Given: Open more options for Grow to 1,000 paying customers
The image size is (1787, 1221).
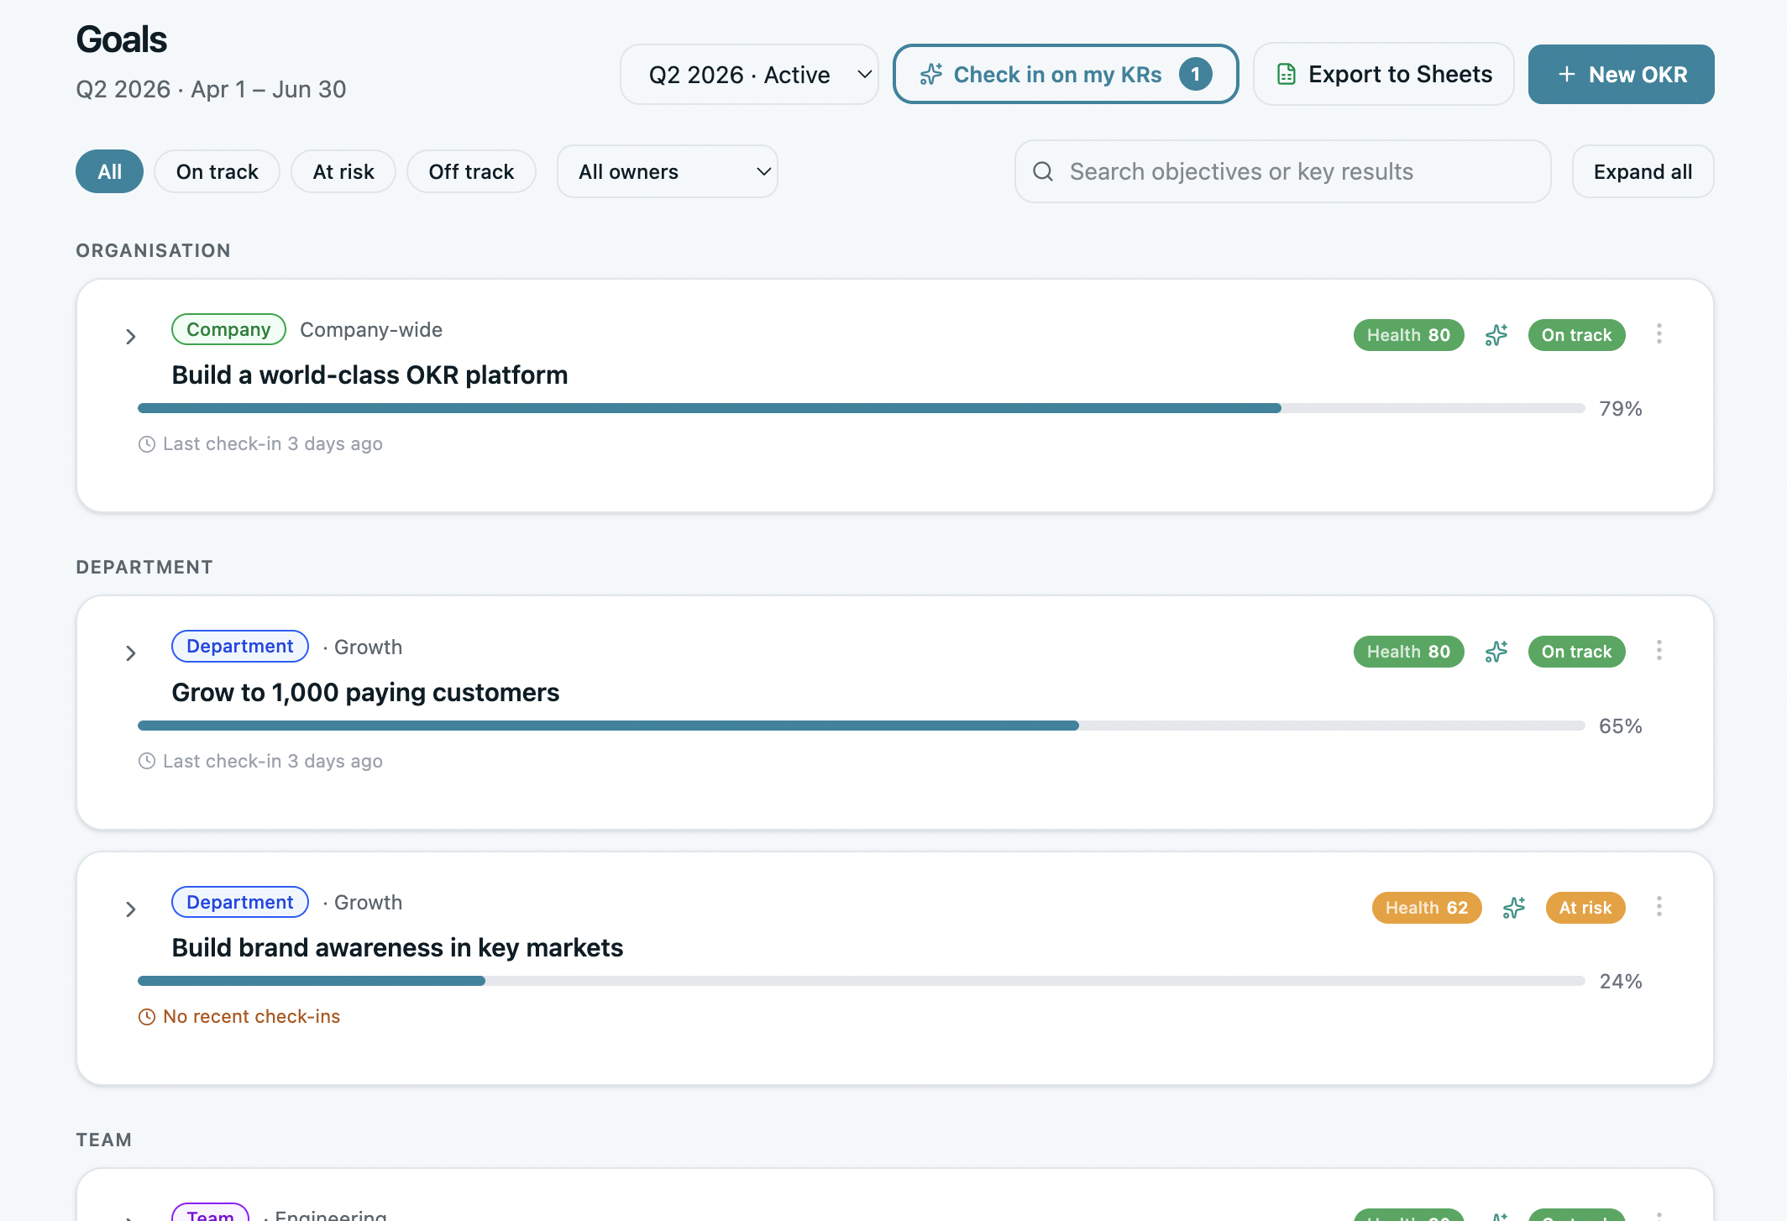Looking at the screenshot, I should [x=1659, y=651].
